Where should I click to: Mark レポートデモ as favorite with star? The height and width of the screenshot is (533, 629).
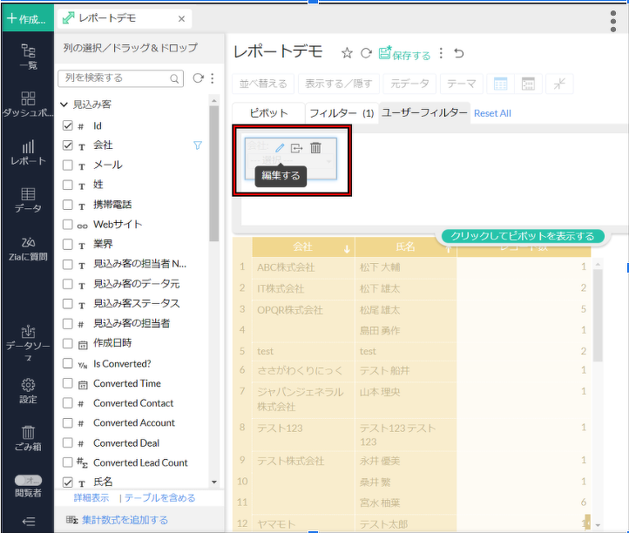tap(347, 54)
